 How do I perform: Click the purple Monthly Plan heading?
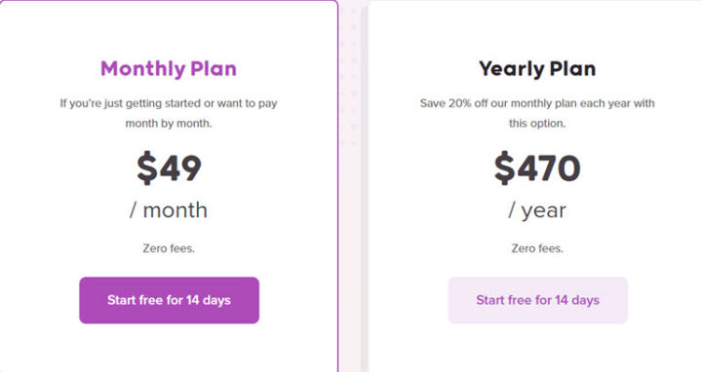click(169, 68)
